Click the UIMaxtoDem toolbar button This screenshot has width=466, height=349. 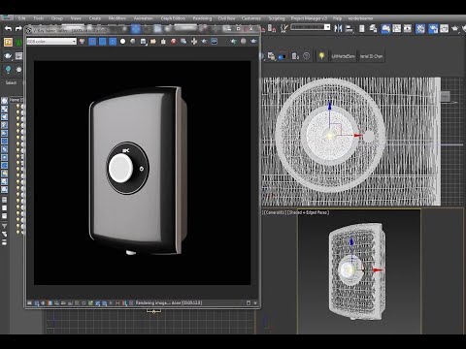pos(343,56)
